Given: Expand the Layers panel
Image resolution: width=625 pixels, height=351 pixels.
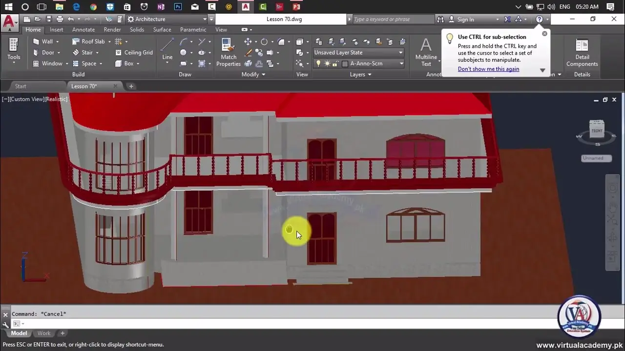Looking at the screenshot, I should [x=361, y=75].
